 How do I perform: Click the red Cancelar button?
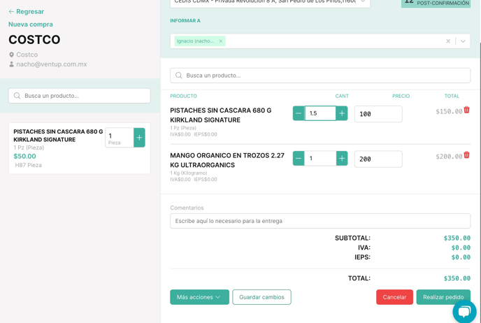[394, 297]
